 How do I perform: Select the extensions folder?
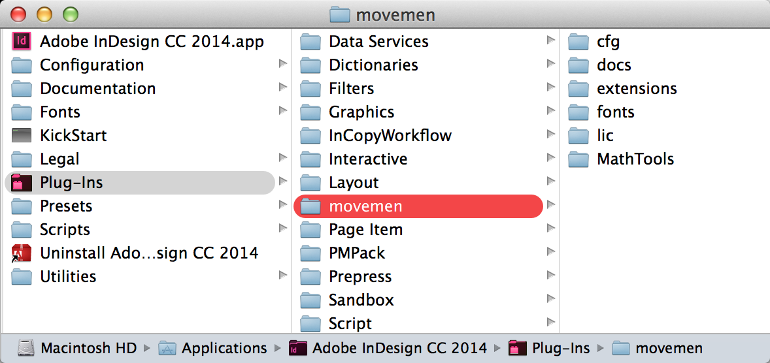click(x=622, y=88)
